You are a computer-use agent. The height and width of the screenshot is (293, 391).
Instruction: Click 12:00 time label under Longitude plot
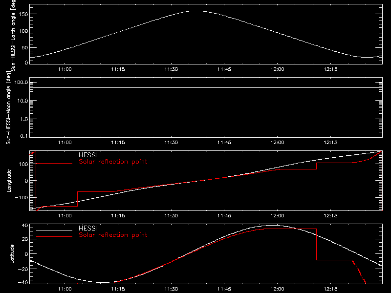point(277,216)
